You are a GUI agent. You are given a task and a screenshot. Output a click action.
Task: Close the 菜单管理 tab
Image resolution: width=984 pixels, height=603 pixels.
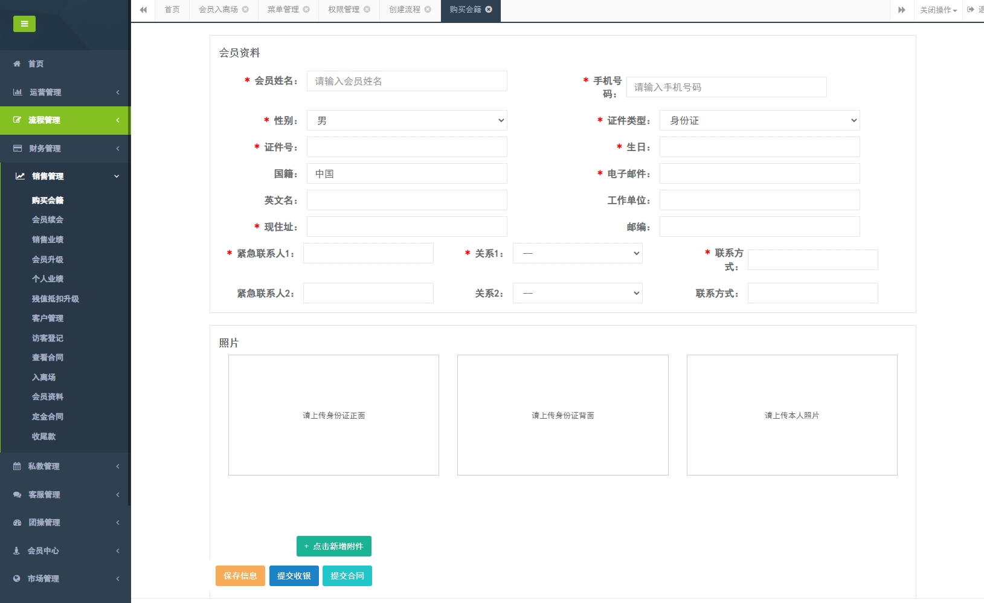306,9
